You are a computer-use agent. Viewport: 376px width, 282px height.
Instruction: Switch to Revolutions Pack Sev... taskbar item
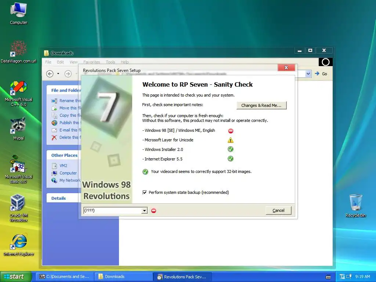[183, 277]
